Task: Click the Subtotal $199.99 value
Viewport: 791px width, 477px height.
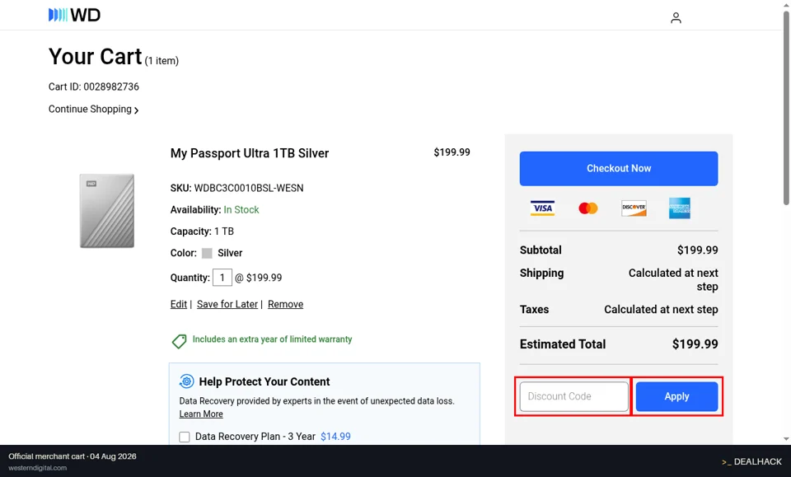Action: [x=697, y=250]
